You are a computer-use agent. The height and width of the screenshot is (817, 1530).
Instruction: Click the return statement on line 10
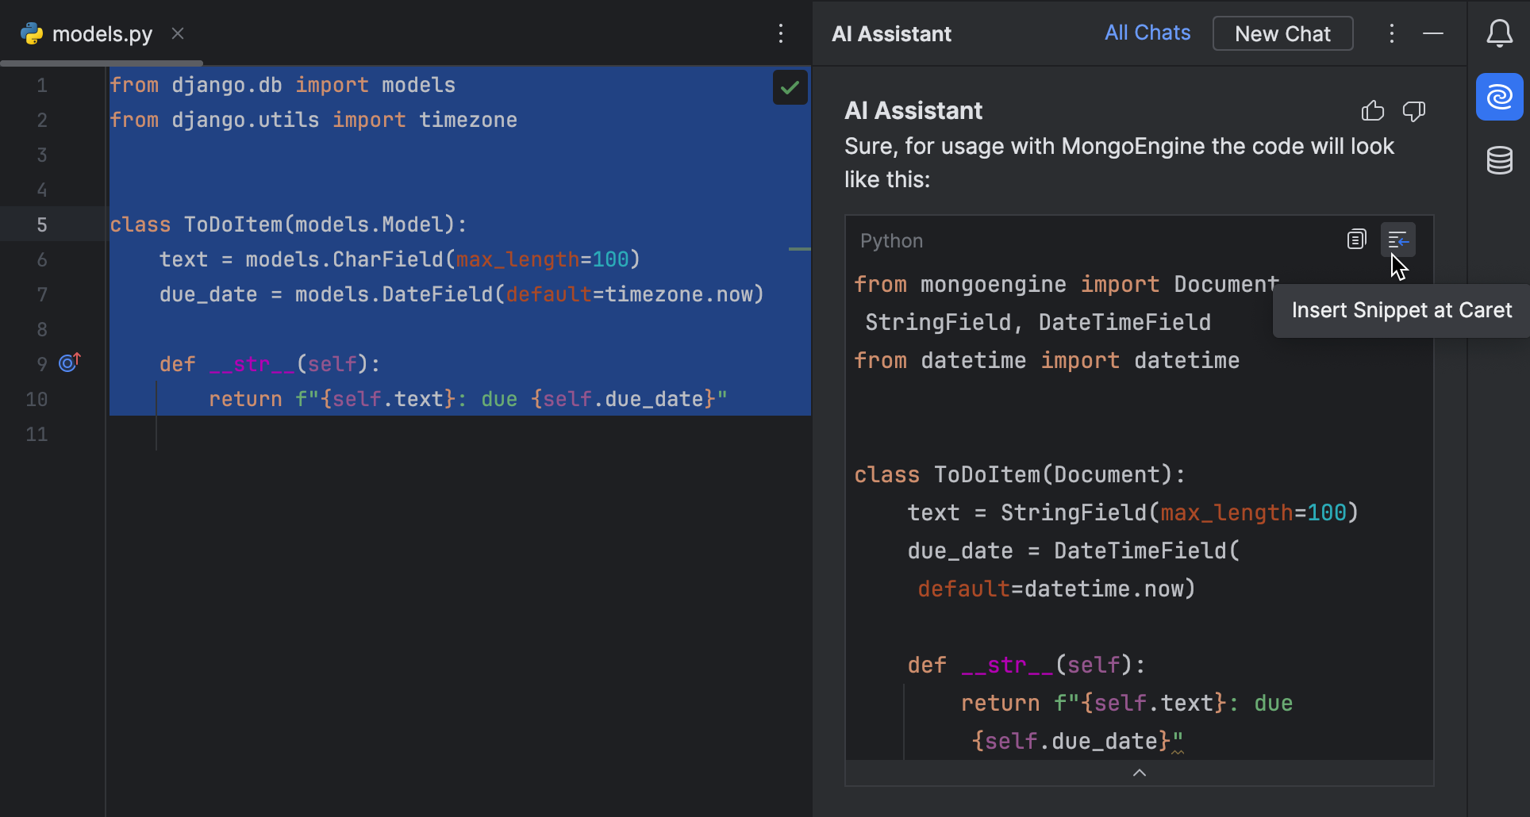[x=467, y=399]
